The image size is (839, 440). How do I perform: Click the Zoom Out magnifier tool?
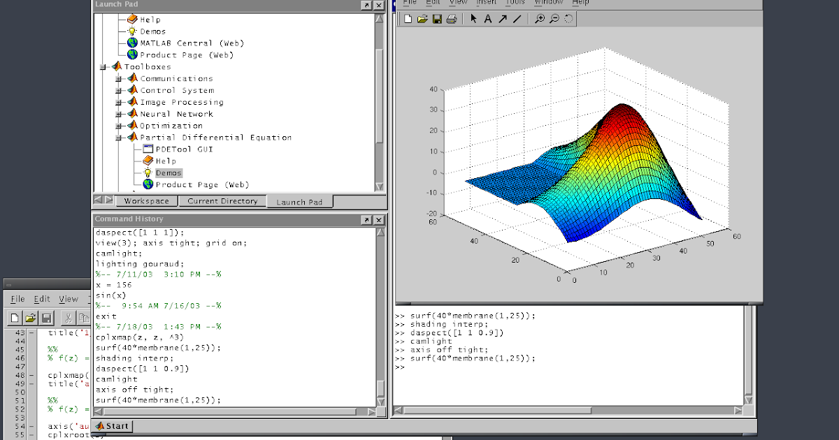coord(554,19)
